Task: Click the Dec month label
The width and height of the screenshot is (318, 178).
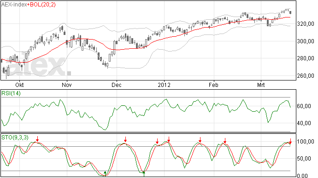Action: 117,85
